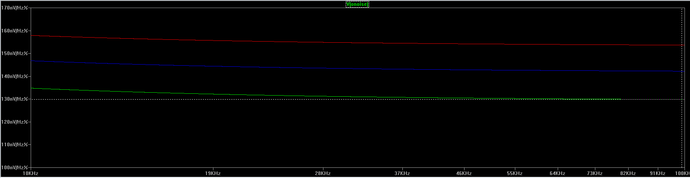This screenshot has width=690, height=178.
Task: Click the 55KHz frequency axis label
Action: (515, 173)
